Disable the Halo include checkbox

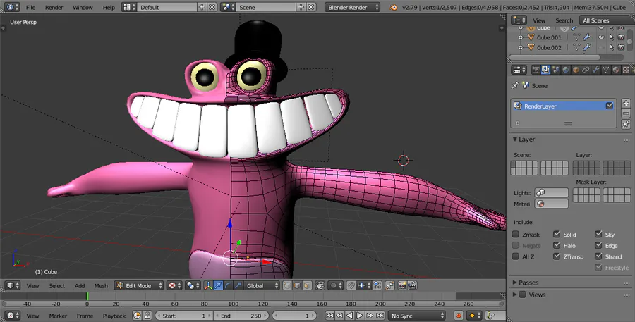pos(557,245)
